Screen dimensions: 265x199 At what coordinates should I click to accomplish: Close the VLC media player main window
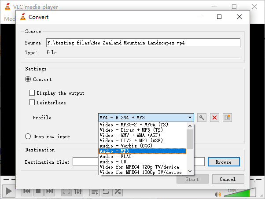click(254, 7)
